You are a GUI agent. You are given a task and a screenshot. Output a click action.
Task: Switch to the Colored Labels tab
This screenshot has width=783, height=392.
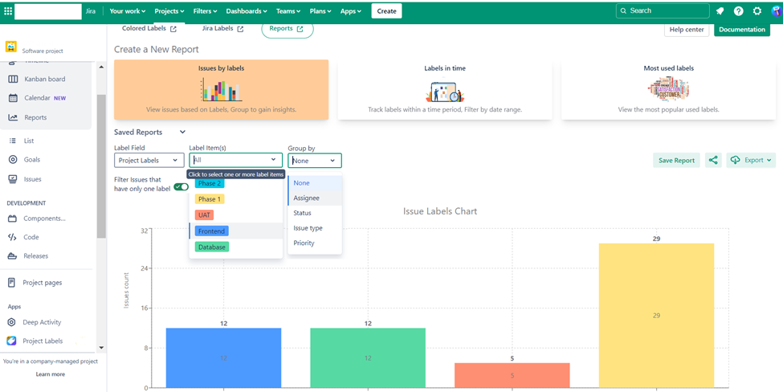(x=149, y=29)
